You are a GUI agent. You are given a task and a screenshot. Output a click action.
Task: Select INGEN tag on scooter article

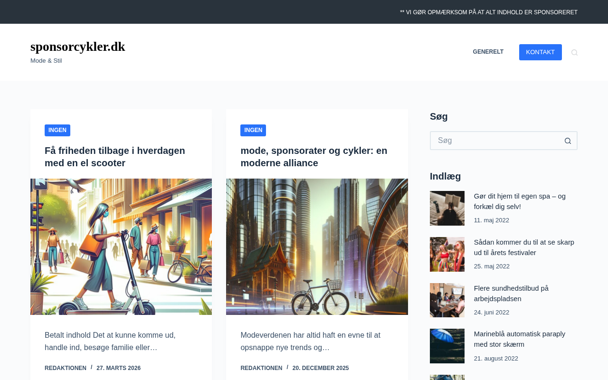(57, 130)
